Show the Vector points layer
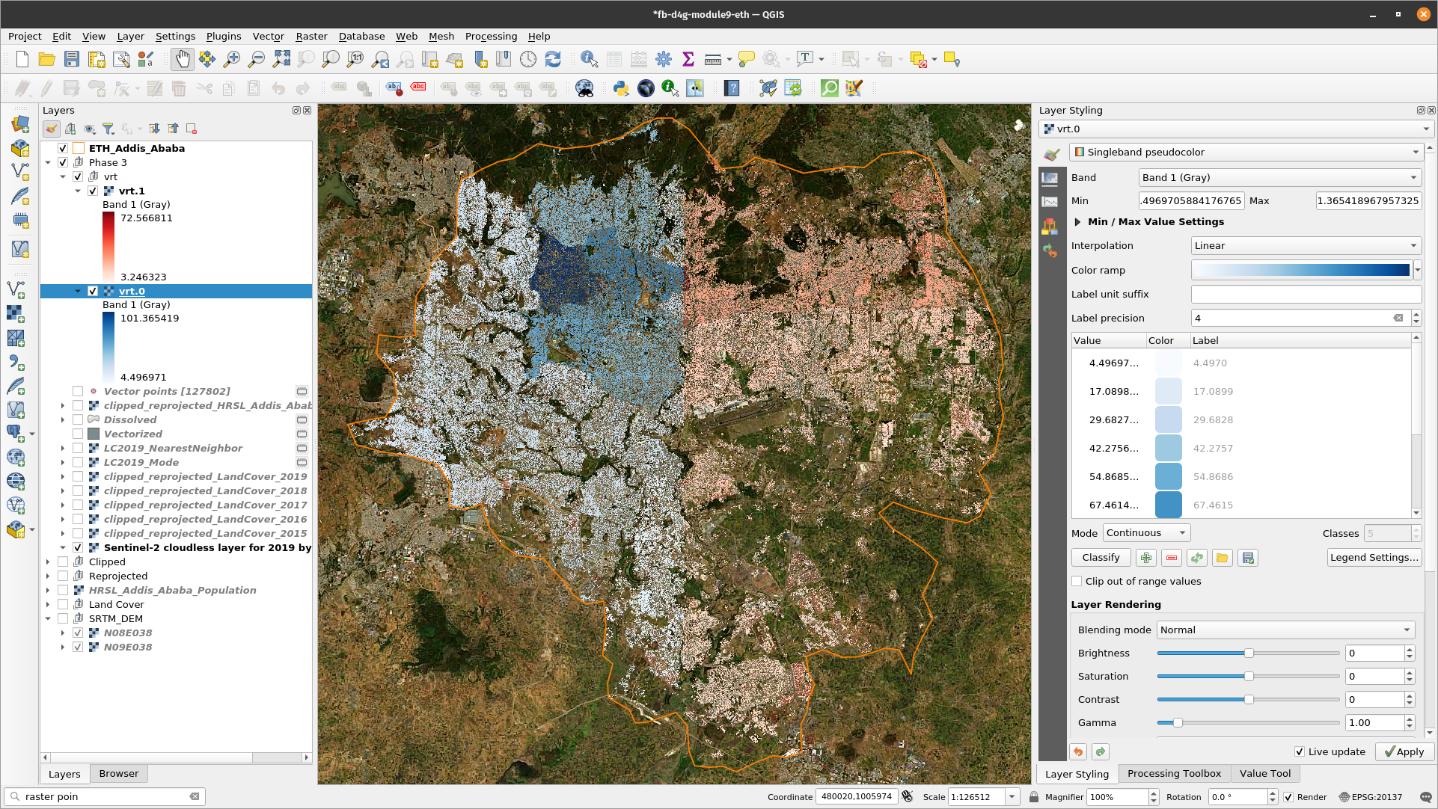1438x809 pixels. click(78, 391)
